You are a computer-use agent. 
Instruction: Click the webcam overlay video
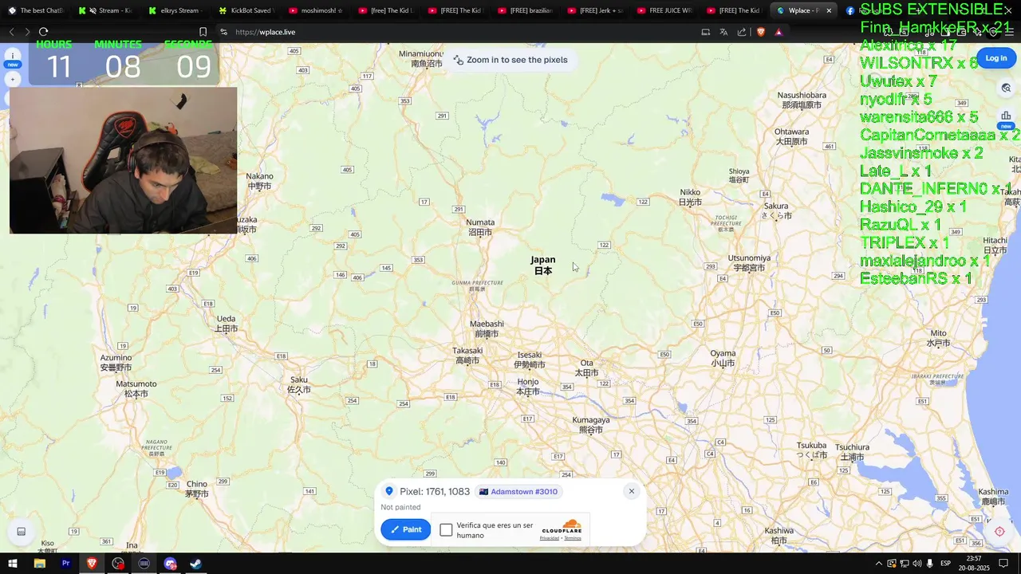click(123, 160)
